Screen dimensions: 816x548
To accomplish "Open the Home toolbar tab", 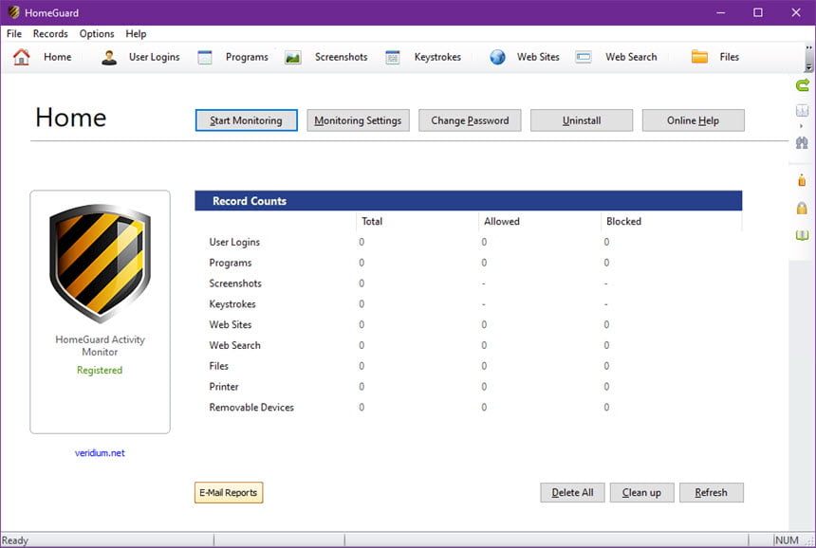I will point(57,57).
